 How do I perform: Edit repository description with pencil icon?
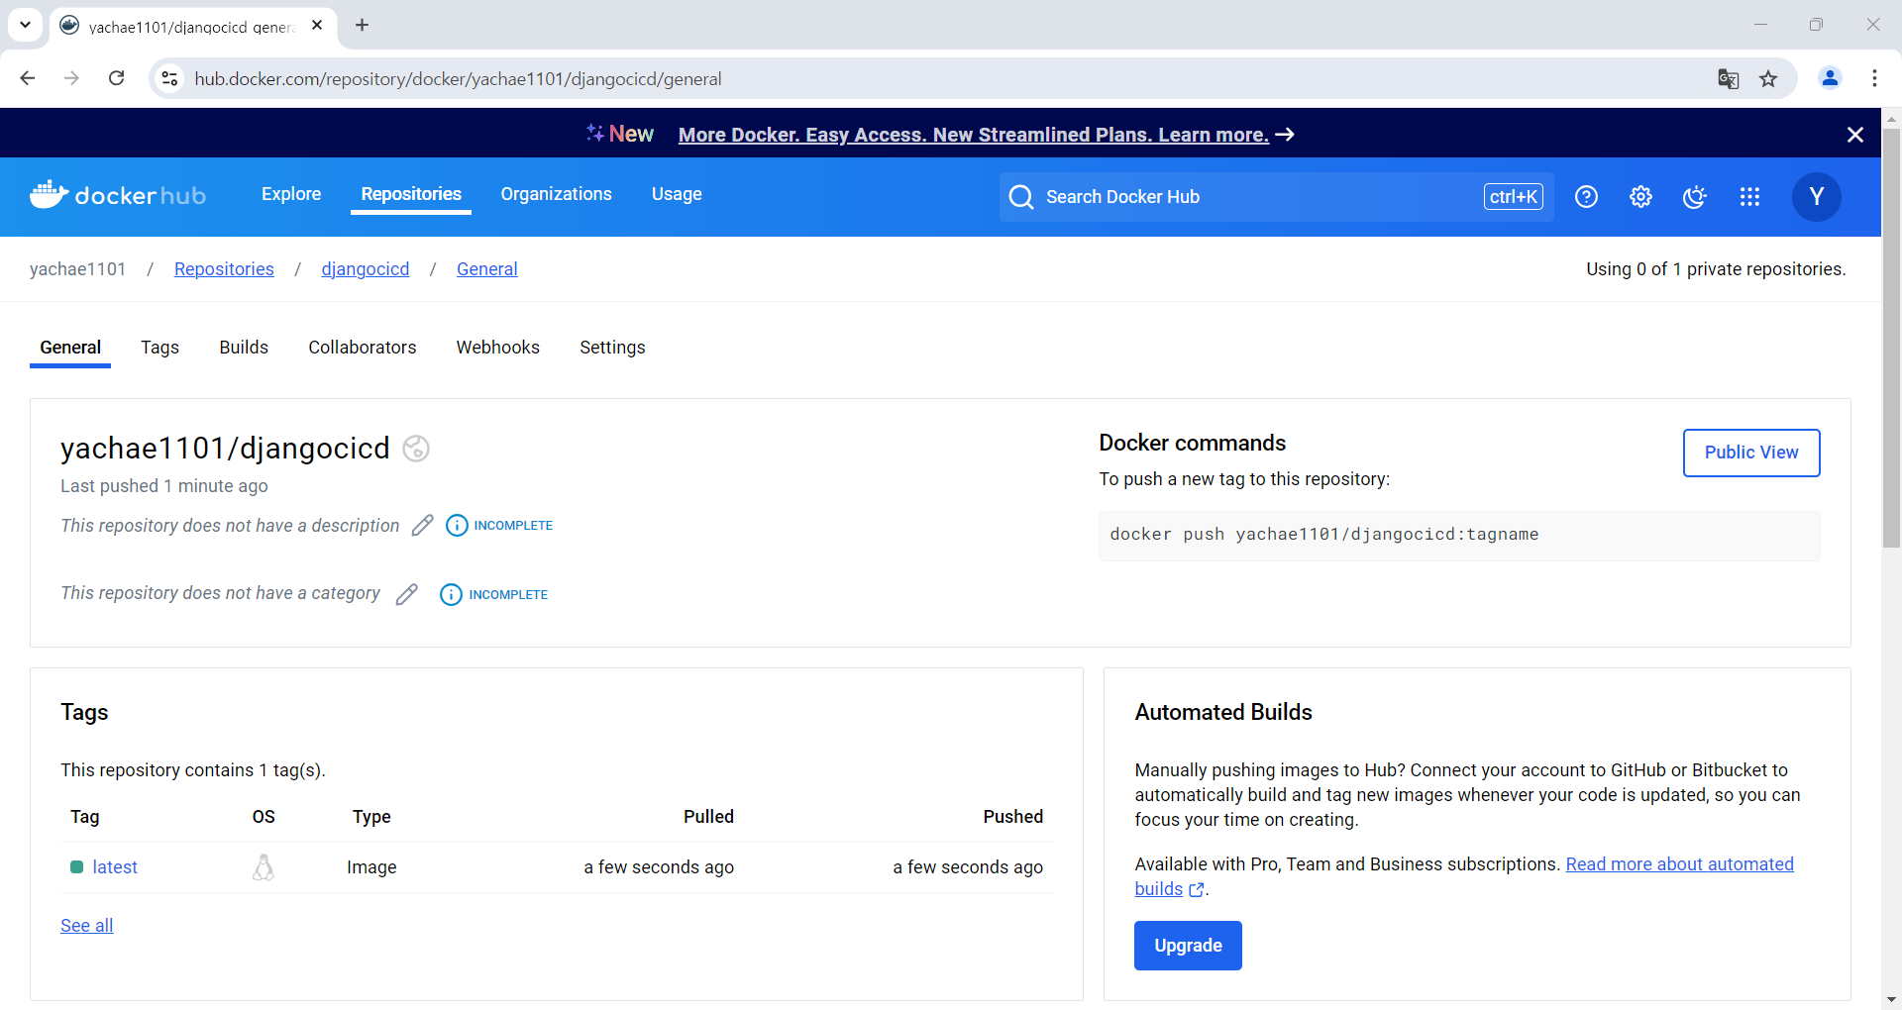click(x=423, y=525)
